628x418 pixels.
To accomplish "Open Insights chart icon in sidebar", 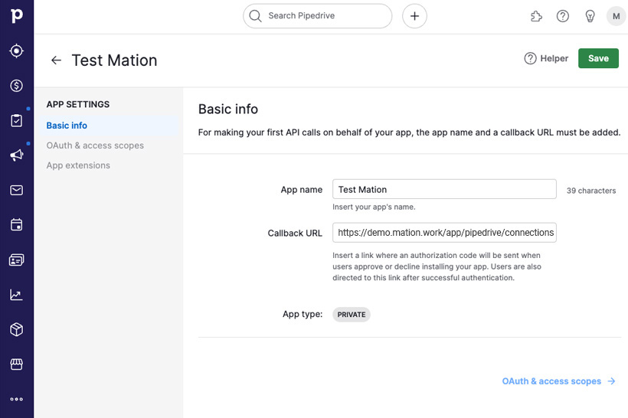I will pos(16,295).
